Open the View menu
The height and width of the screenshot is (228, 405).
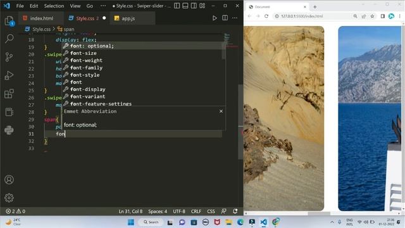(x=75, y=6)
